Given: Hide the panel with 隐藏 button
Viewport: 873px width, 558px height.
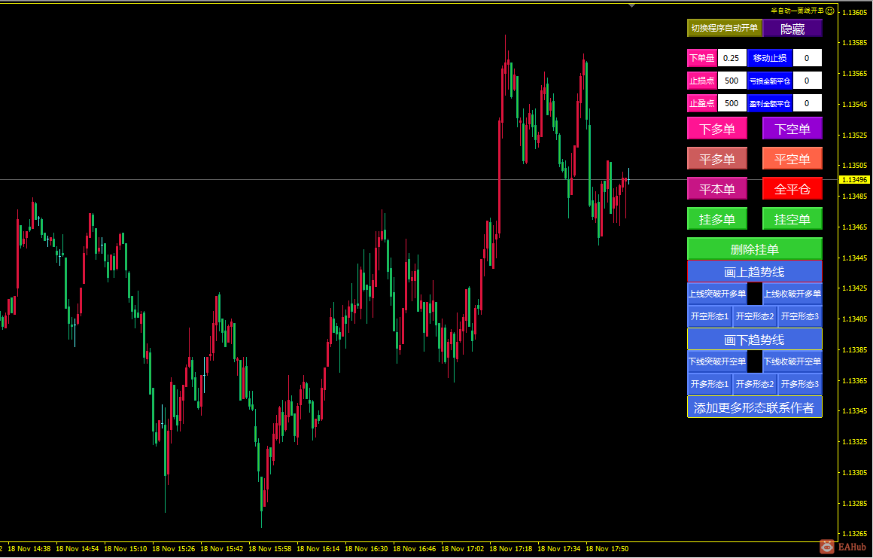Looking at the screenshot, I should (792, 28).
